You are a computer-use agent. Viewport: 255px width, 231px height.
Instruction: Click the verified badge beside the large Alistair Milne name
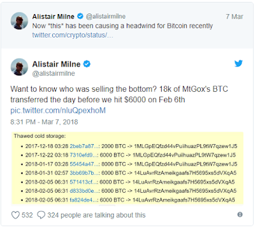pyautogui.click(x=87, y=64)
